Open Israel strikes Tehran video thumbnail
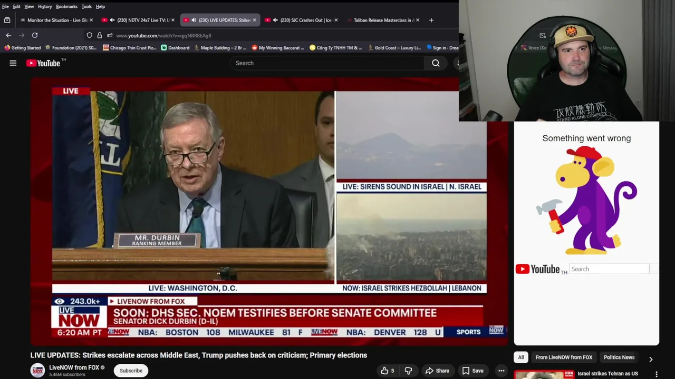675x379 pixels. 544,375
